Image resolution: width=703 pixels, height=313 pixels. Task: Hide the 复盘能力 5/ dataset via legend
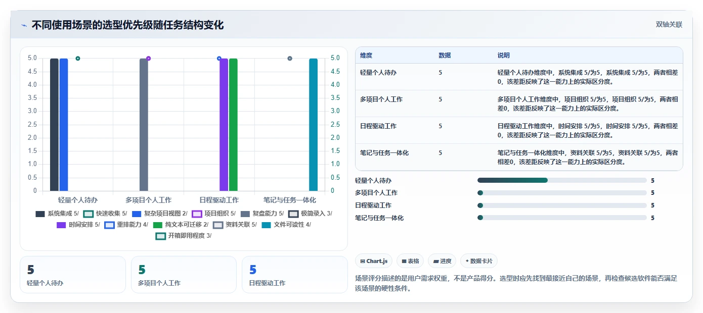(x=262, y=214)
